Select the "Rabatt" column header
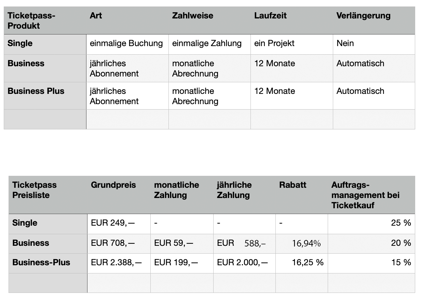The width and height of the screenshot is (421, 297). [x=293, y=185]
